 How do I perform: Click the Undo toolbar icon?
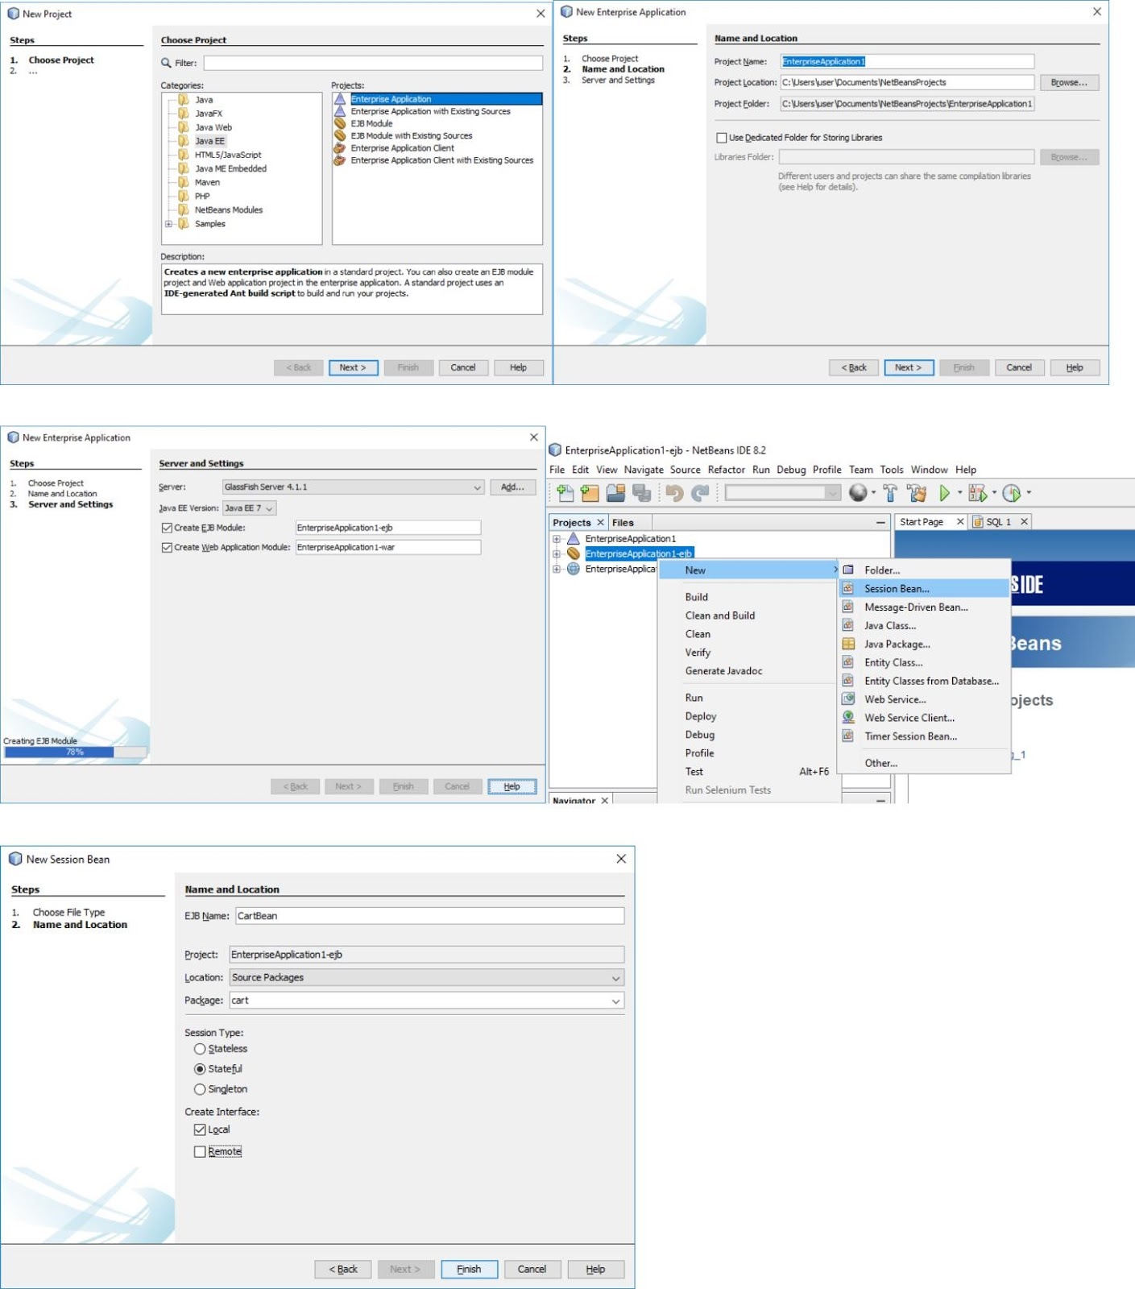click(674, 493)
